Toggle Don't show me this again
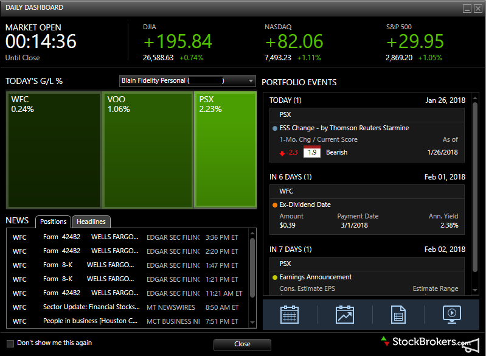The height and width of the screenshot is (356, 486). point(10,343)
